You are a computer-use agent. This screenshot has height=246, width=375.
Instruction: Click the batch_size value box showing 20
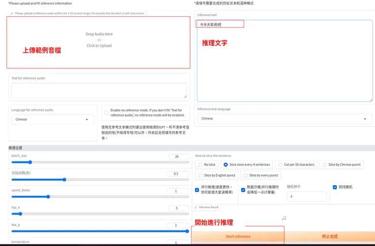click(x=178, y=157)
